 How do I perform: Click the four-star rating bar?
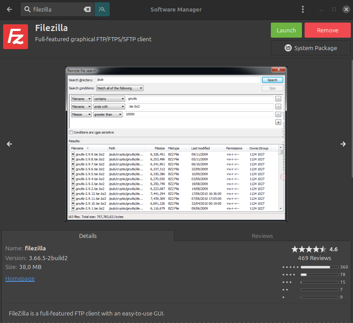click(319, 275)
